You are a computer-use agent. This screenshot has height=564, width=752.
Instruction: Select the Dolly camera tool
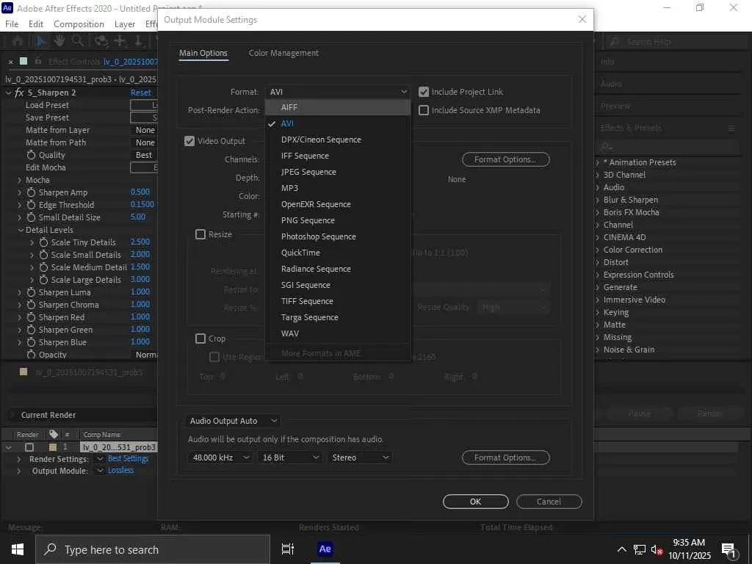click(138, 41)
